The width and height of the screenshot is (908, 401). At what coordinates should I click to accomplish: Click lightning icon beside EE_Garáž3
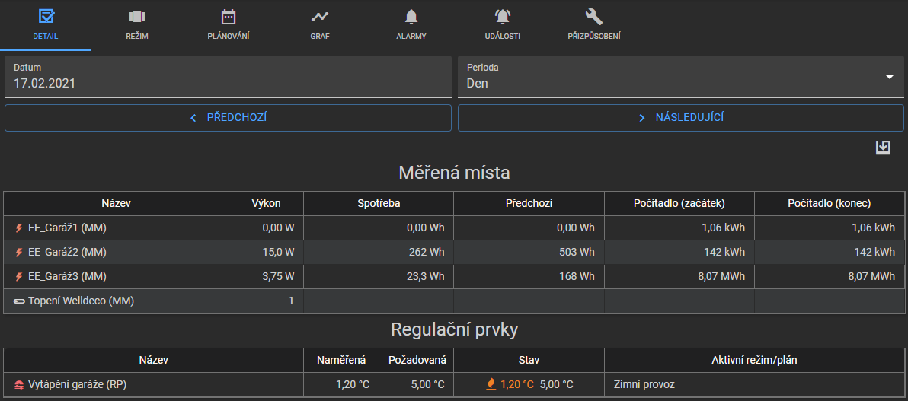point(19,277)
